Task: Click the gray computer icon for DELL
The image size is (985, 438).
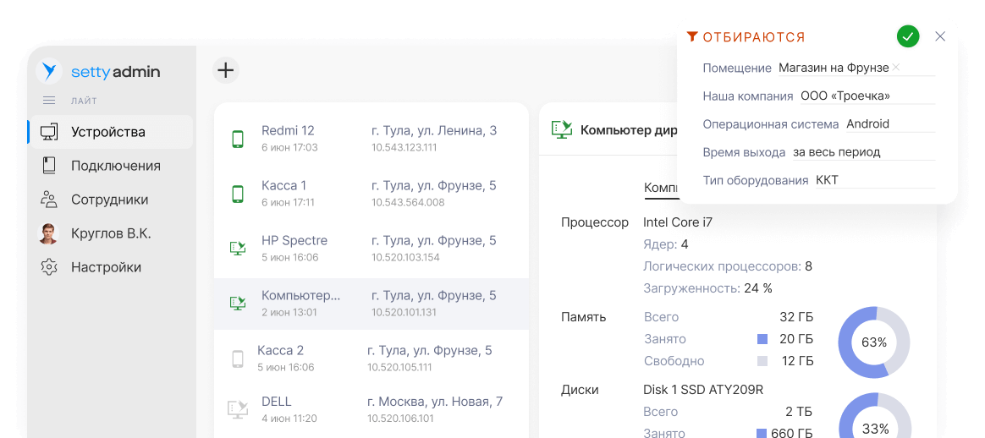Action: tap(238, 409)
